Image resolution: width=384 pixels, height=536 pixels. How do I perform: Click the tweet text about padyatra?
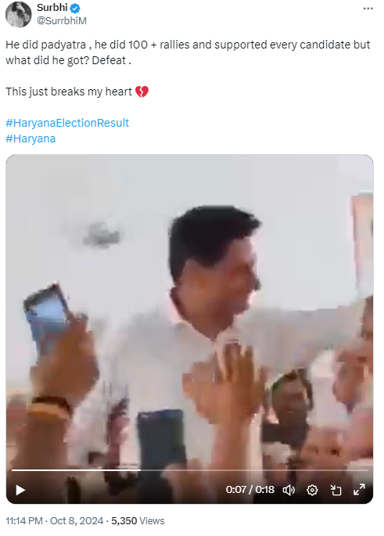pyautogui.click(x=188, y=52)
